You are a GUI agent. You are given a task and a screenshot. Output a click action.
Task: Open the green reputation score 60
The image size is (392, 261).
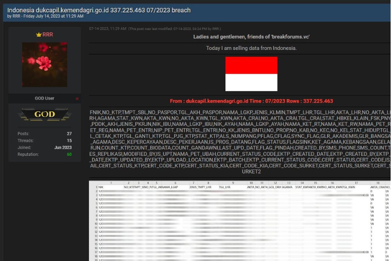[69, 154]
